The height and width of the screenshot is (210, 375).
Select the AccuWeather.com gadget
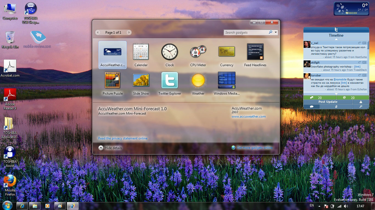(x=113, y=55)
